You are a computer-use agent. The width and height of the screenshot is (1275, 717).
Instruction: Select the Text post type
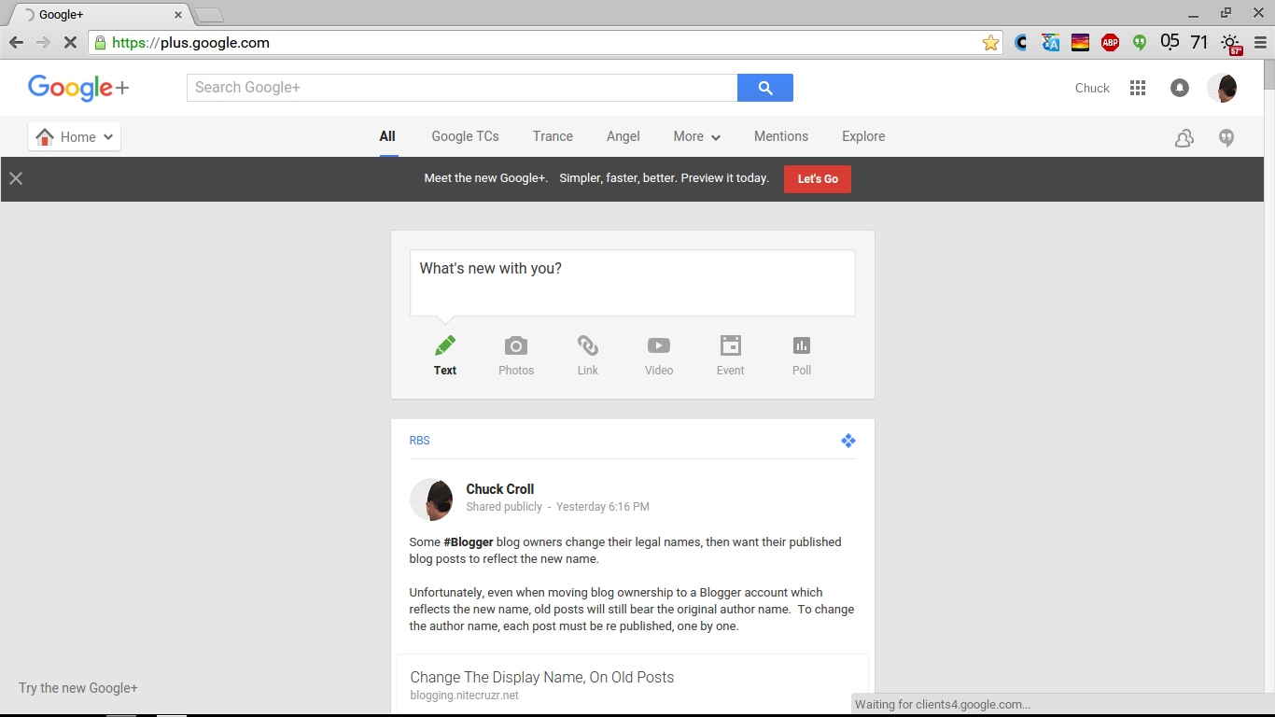(445, 356)
